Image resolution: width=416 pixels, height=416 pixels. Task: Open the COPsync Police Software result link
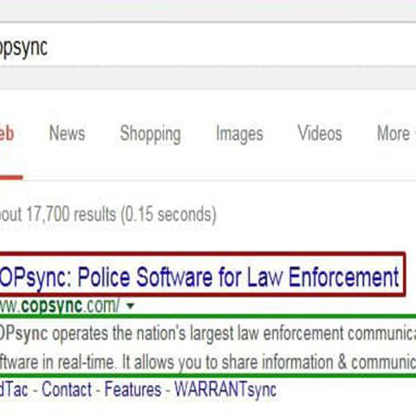[199, 277]
